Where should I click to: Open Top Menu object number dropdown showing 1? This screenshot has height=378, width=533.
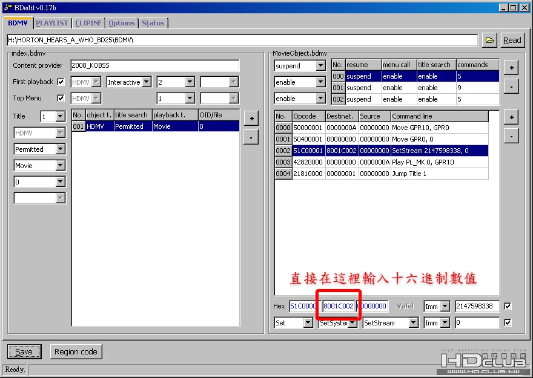[x=190, y=99]
